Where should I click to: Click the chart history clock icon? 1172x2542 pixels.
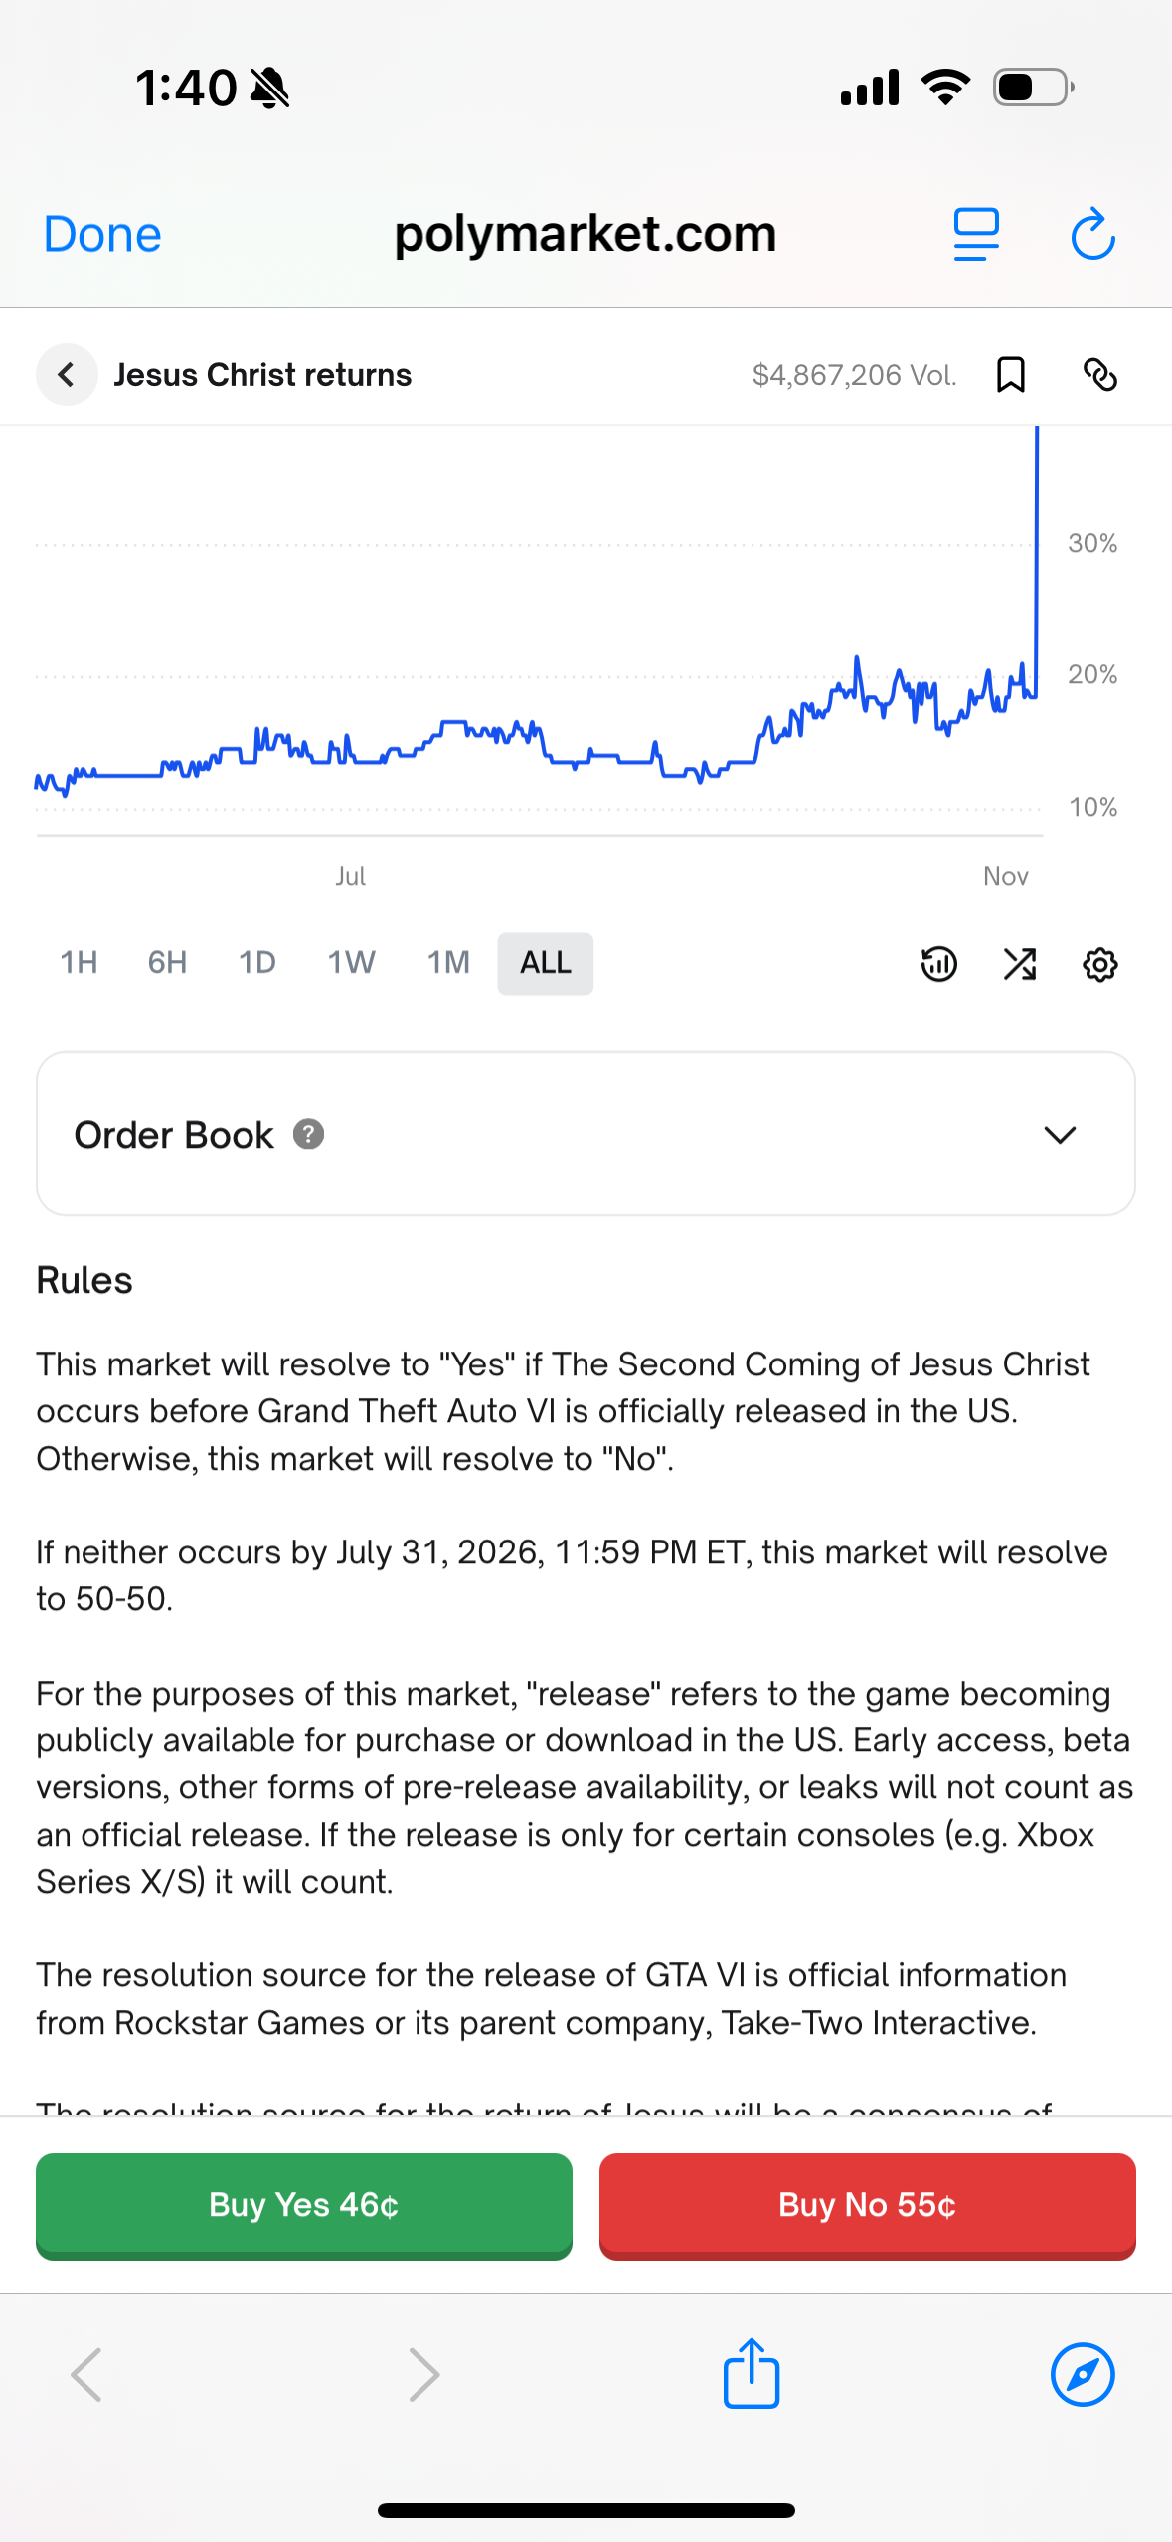[x=938, y=964]
